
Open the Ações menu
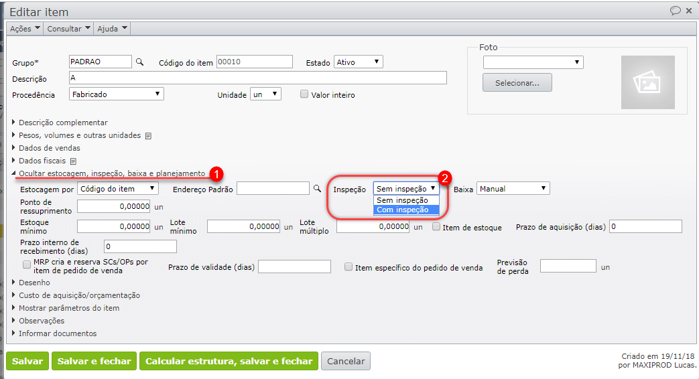pos(25,29)
